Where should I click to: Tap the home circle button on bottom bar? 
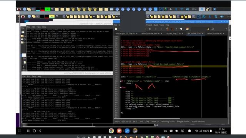pos(34,131)
